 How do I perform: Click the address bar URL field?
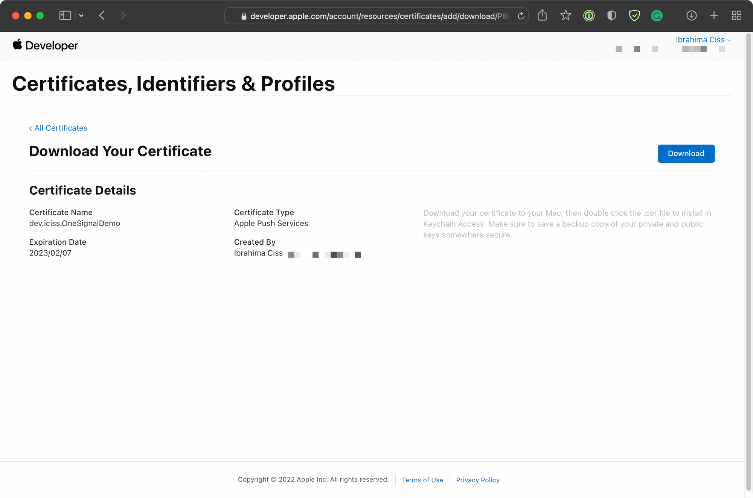pyautogui.click(x=376, y=16)
